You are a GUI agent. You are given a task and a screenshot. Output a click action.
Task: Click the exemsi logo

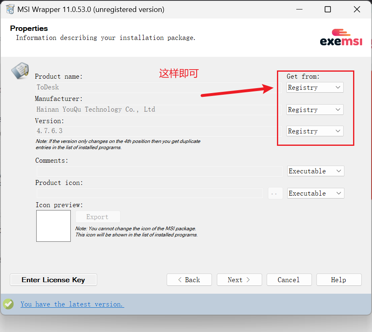341,37
